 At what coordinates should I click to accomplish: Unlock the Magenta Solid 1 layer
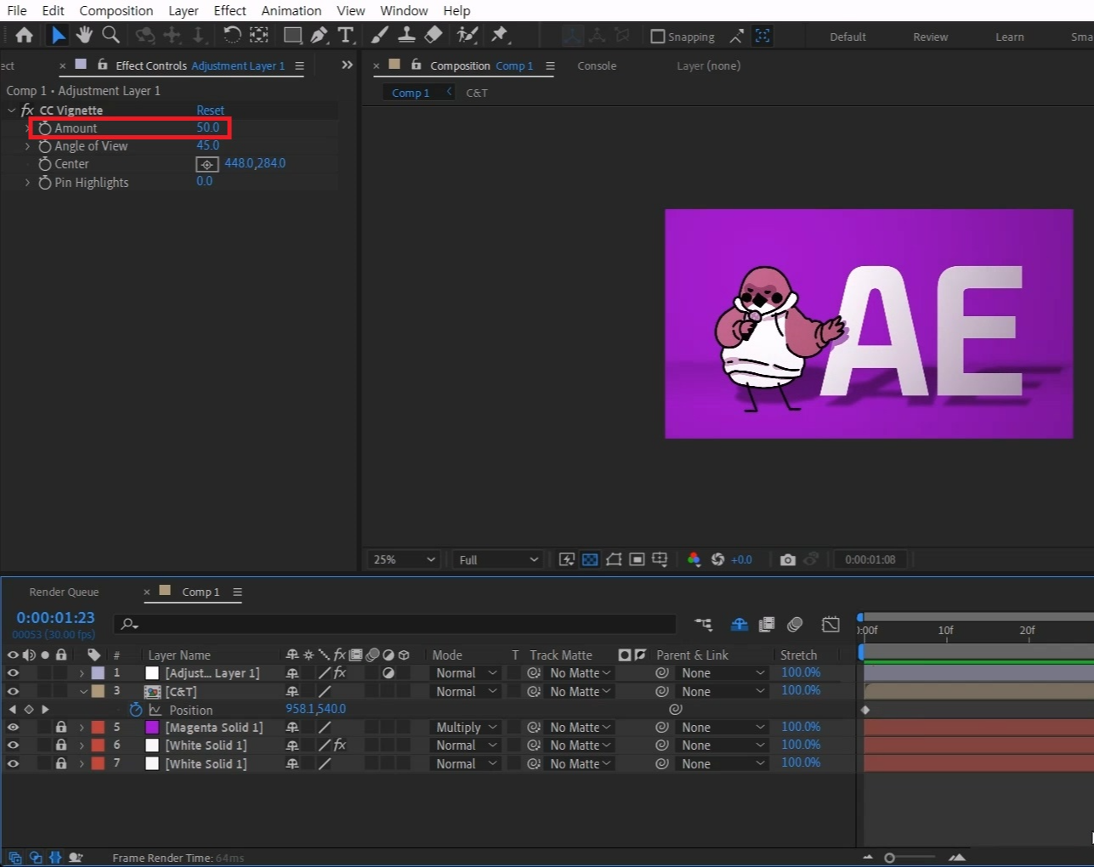61,727
